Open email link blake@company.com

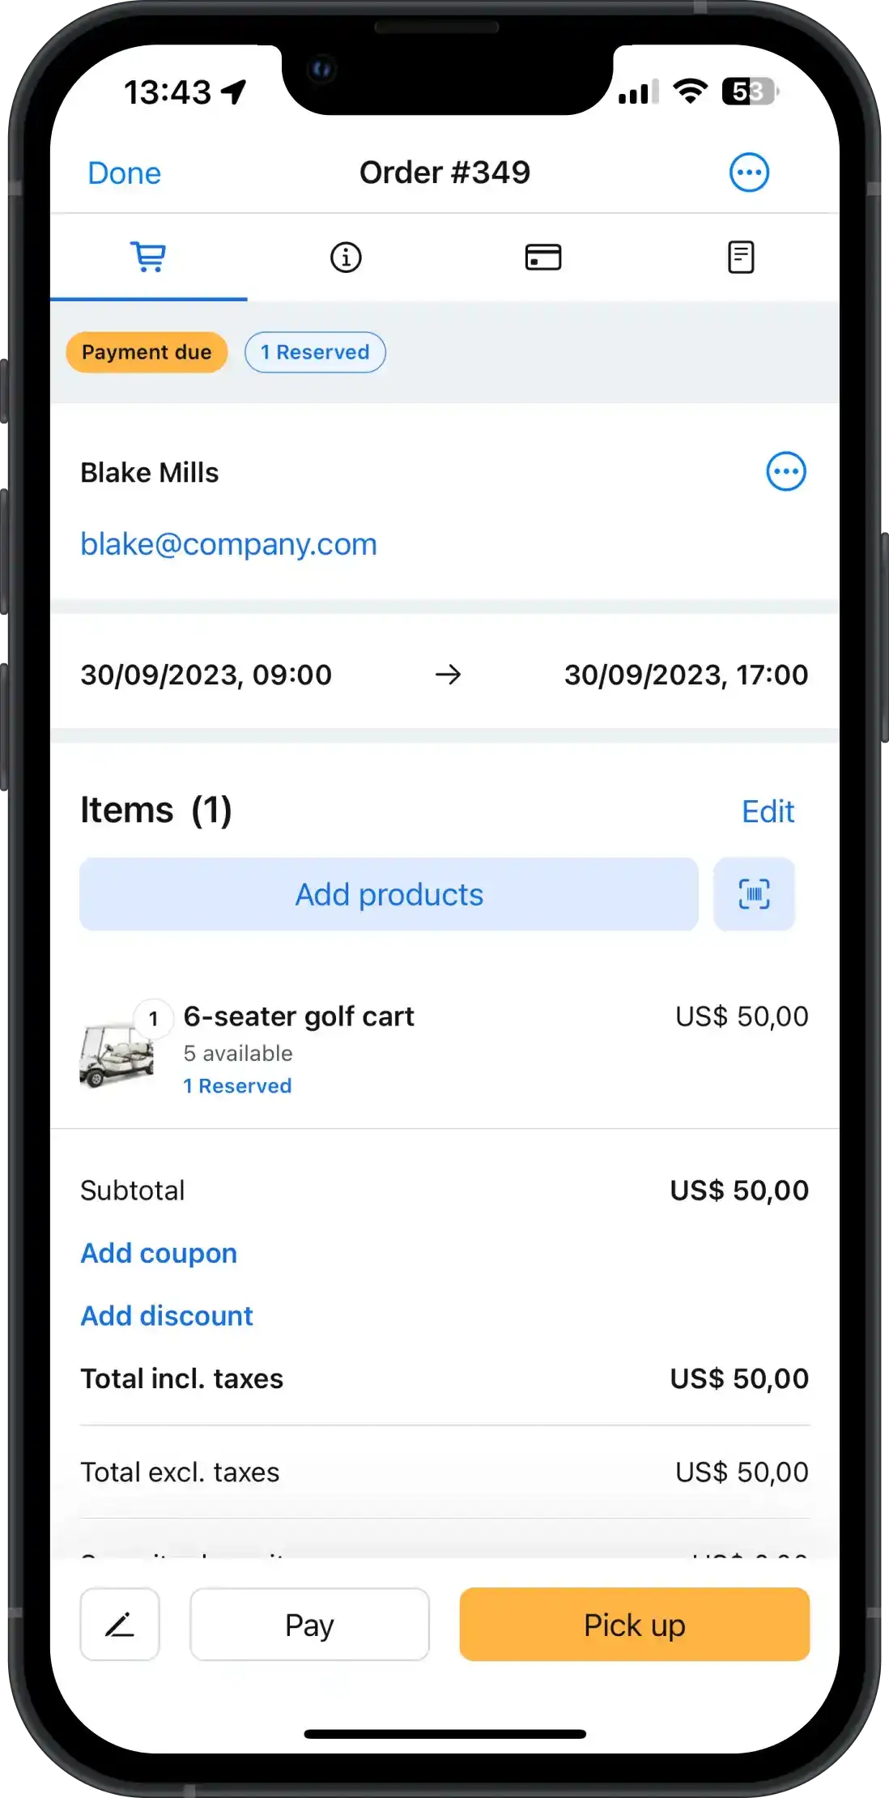point(228,544)
